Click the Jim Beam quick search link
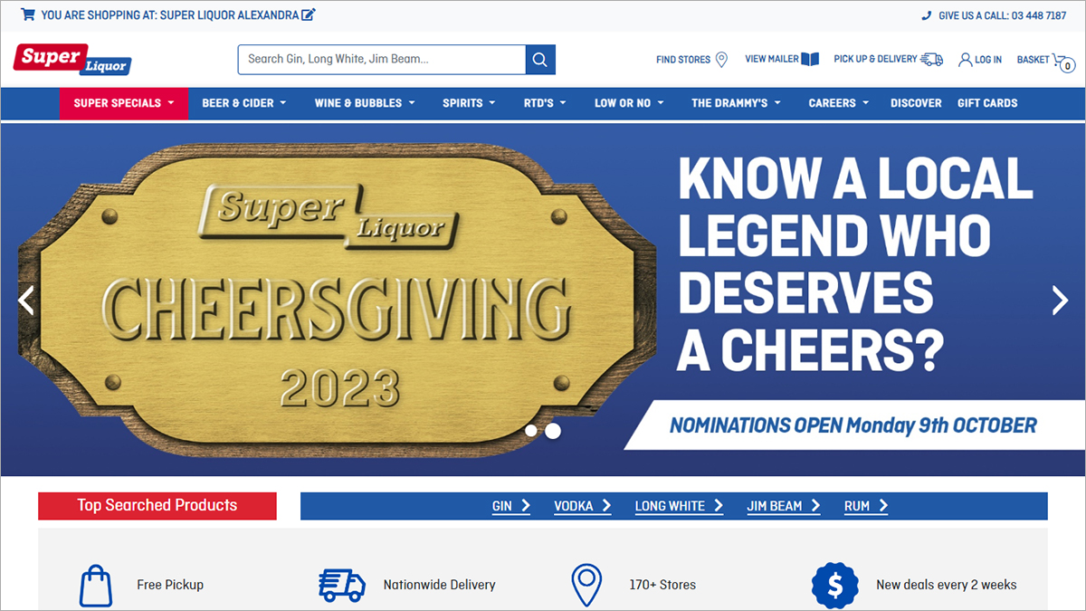The height and width of the screenshot is (611, 1086). [x=784, y=506]
